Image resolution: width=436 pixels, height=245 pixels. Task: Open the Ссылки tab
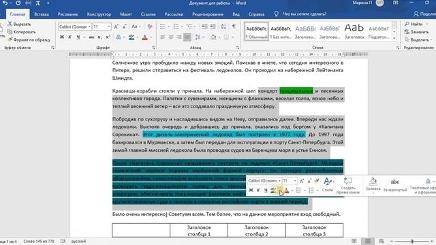pos(149,14)
